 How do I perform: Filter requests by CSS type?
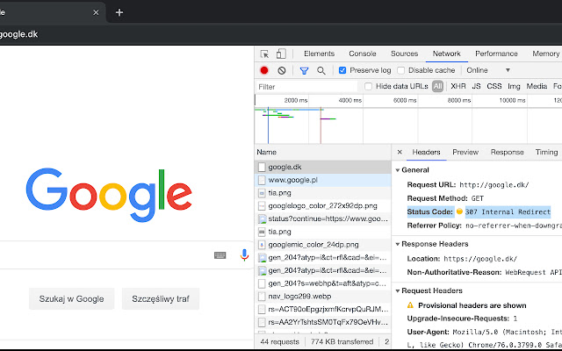click(494, 86)
